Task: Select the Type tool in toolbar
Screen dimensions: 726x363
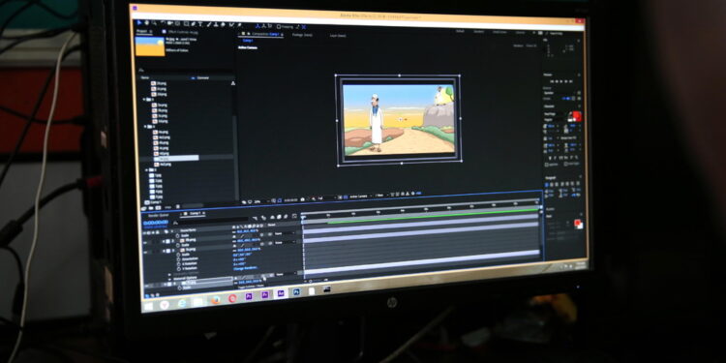Action: click(200, 23)
